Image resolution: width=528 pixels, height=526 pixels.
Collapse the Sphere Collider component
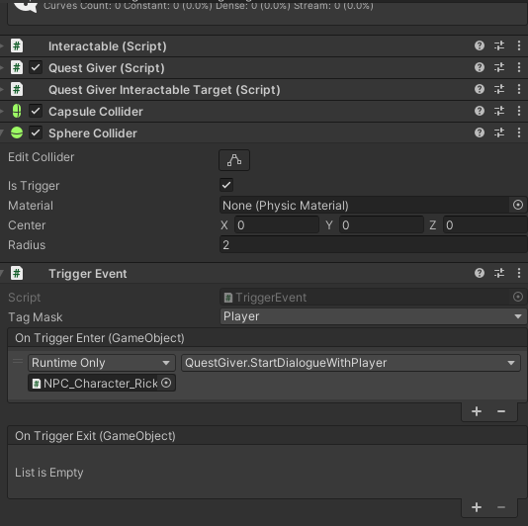pos(2,132)
